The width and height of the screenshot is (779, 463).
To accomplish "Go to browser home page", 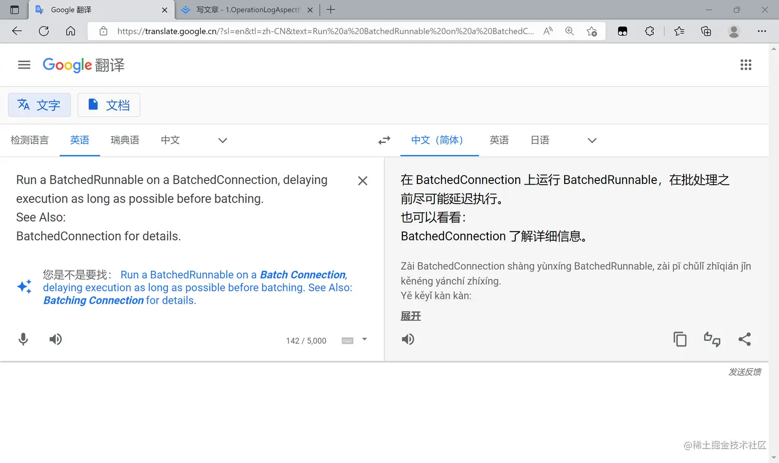I will [71, 31].
